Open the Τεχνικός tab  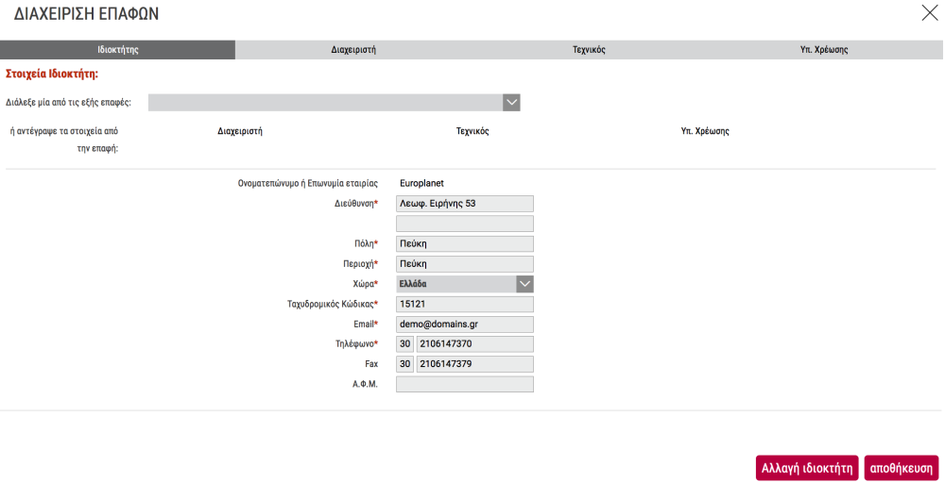coord(589,50)
